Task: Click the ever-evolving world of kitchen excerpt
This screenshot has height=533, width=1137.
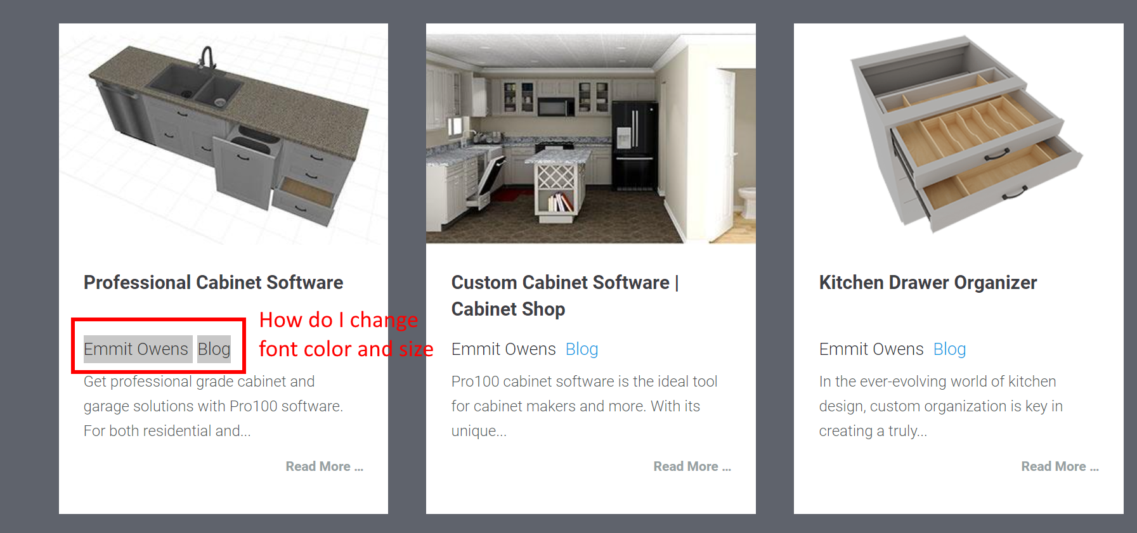Action: click(x=940, y=406)
